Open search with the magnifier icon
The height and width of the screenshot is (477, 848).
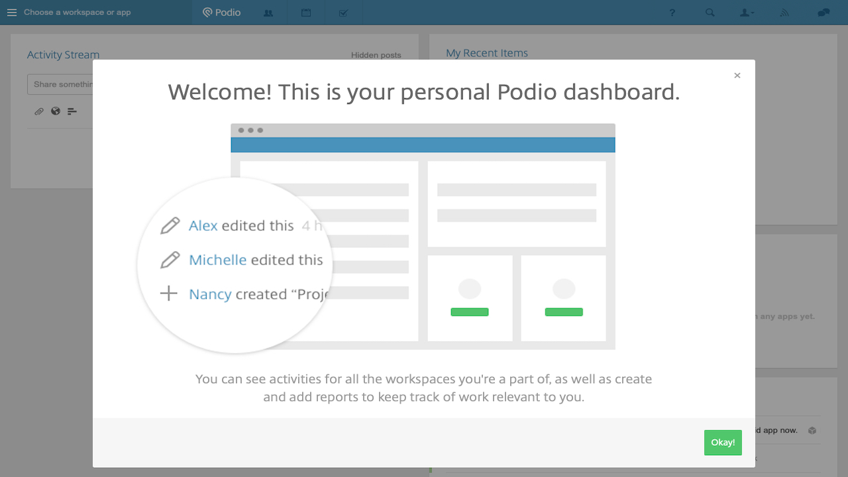tap(710, 13)
